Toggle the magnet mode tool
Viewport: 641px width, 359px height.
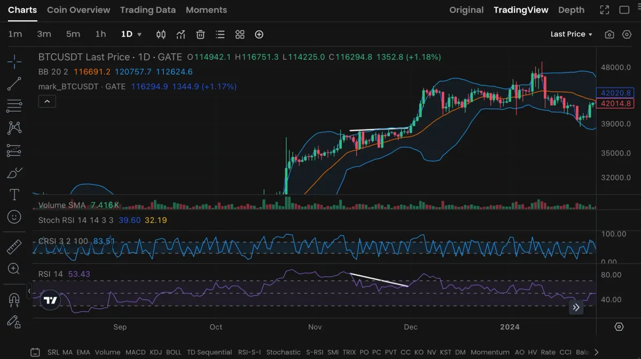tap(14, 299)
